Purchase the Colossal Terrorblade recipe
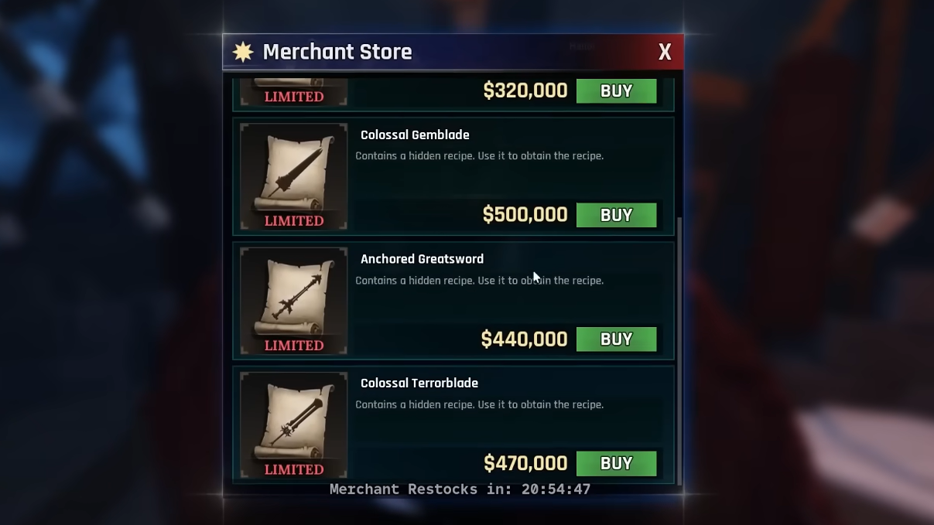Image resolution: width=934 pixels, height=525 pixels. click(x=616, y=463)
